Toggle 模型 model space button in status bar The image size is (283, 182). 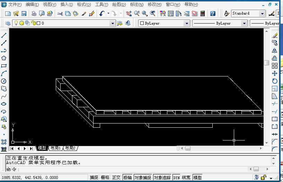point(197,178)
